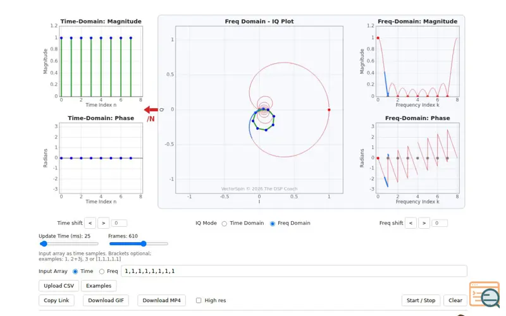The height and width of the screenshot is (316, 506).
Task: Click the Time-Domain: Magnitude plot title
Action: (101, 21)
